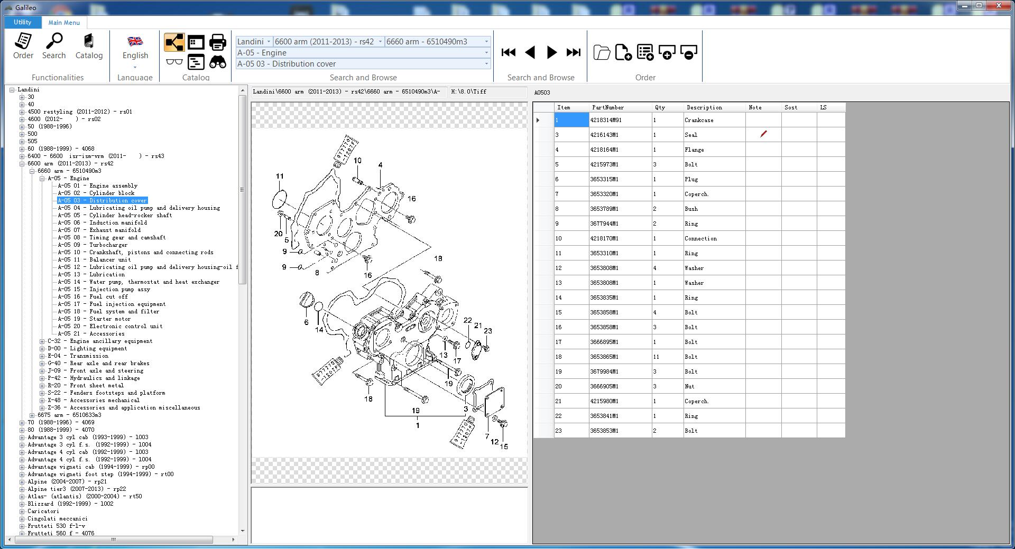This screenshot has height=549, width=1015.
Task: Click the Sost column header
Action: (799, 107)
